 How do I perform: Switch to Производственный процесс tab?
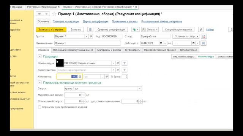pos(160,50)
